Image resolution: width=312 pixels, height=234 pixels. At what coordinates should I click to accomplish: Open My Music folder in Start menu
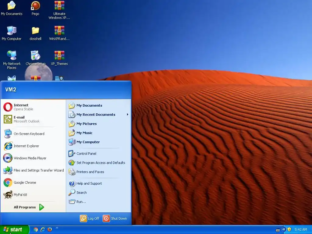(x=98, y=133)
